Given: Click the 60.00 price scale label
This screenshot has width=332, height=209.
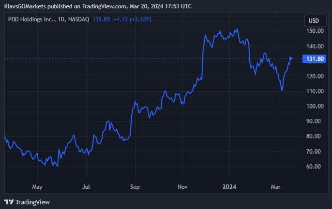Looking at the screenshot, I should point(315,167).
